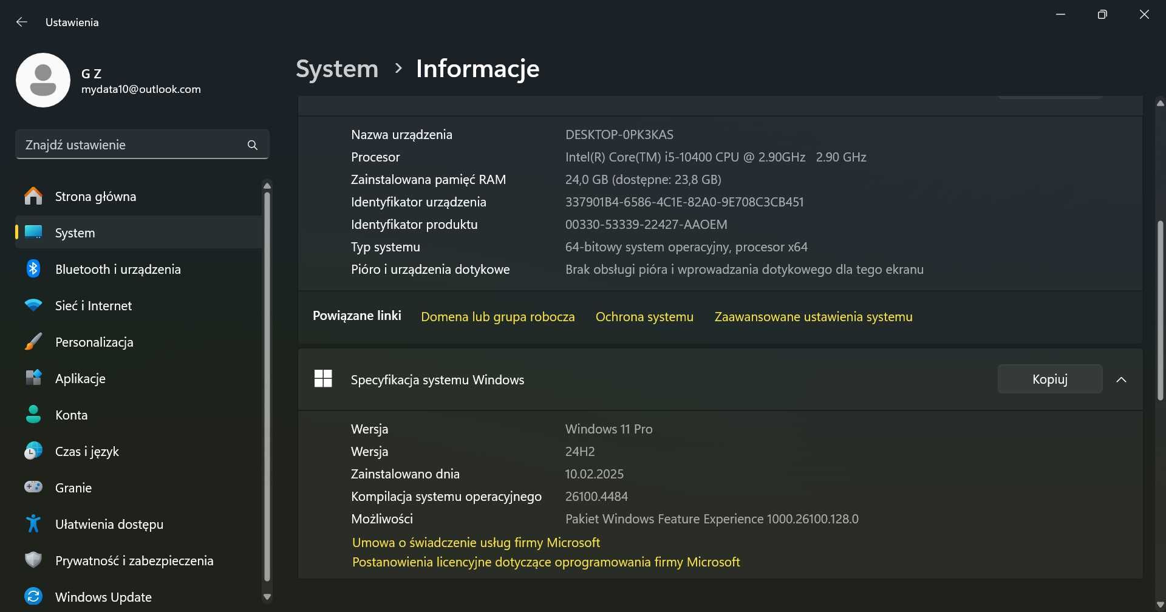Open Ochrona systemu link
Viewport: 1166px width, 612px height.
point(644,317)
